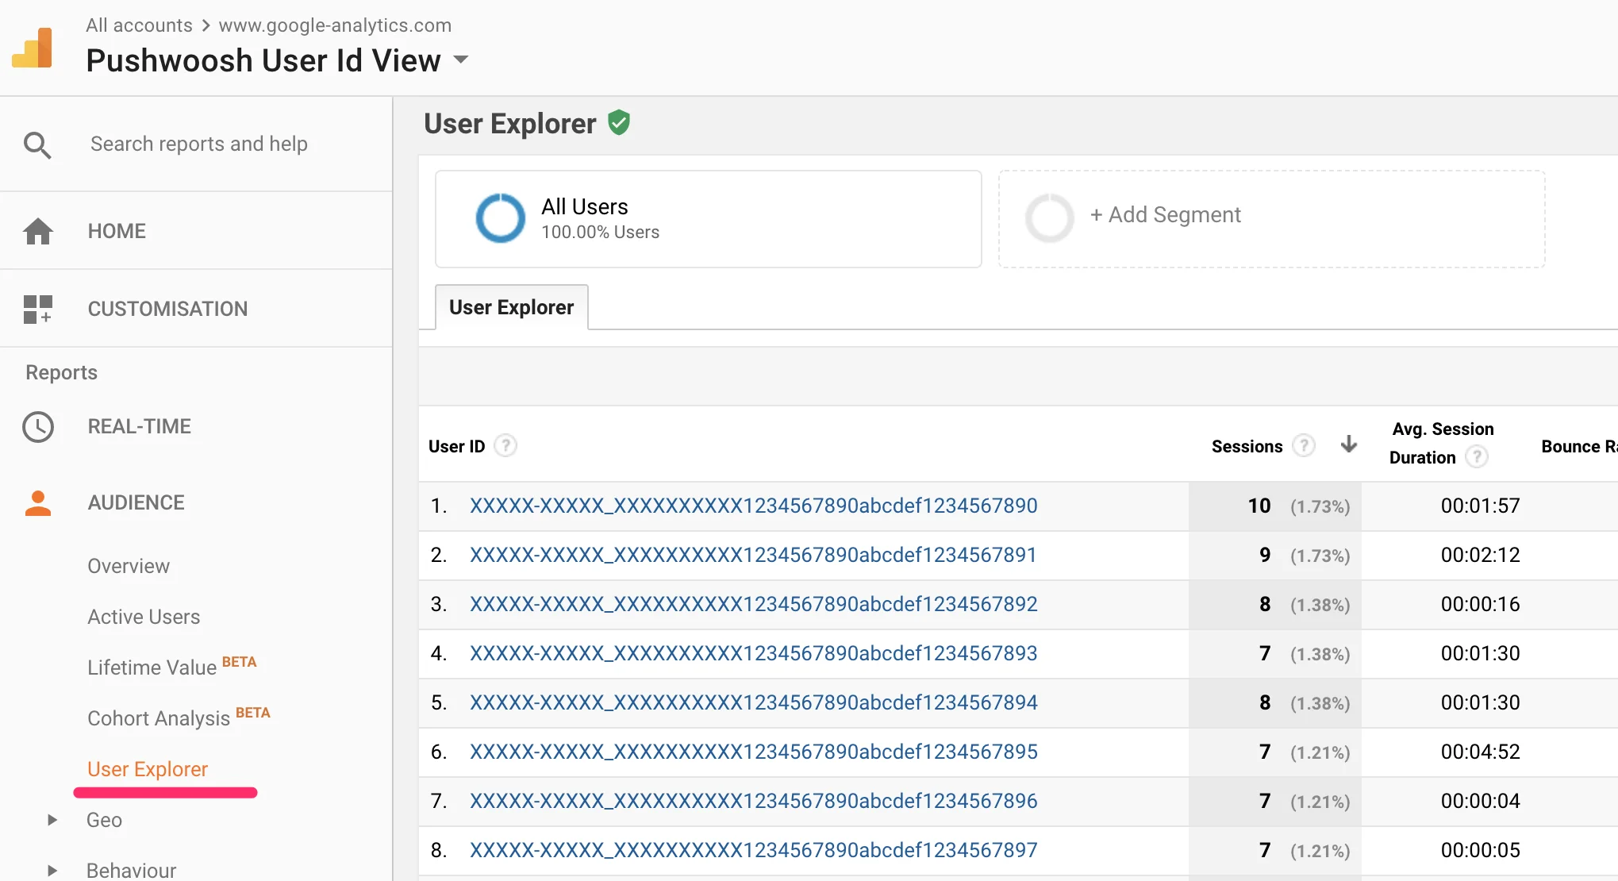
Task: Click the Audience person icon
Action: 37,502
